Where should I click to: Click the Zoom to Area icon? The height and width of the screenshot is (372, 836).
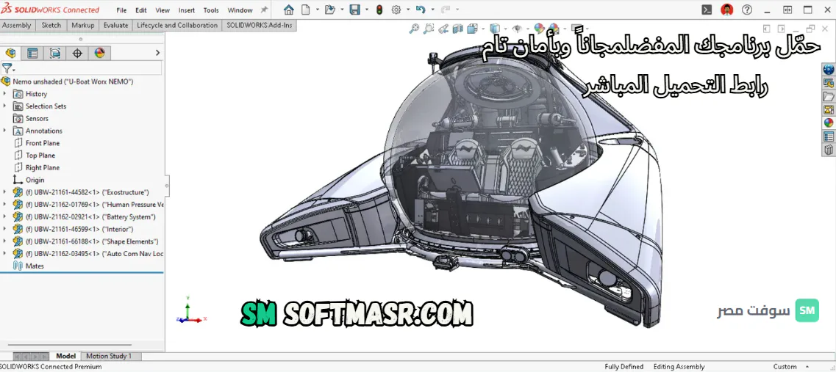pos(429,29)
